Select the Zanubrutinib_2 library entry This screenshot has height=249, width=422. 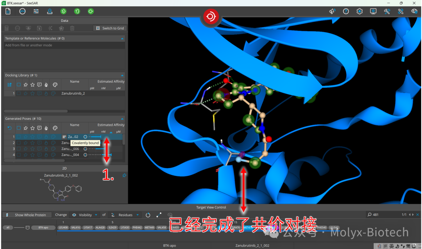(x=73, y=93)
